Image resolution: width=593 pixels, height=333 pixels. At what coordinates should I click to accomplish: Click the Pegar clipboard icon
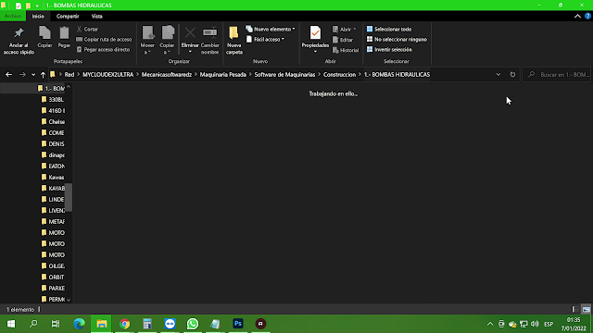pos(64,37)
